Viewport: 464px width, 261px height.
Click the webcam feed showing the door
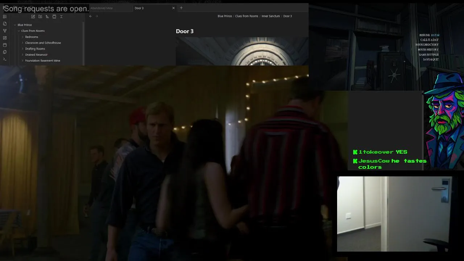pyautogui.click(x=394, y=214)
